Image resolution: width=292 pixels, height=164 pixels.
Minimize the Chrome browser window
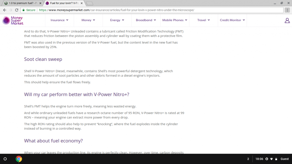275,3
